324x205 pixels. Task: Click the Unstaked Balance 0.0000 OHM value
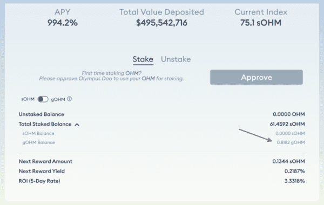coord(289,114)
